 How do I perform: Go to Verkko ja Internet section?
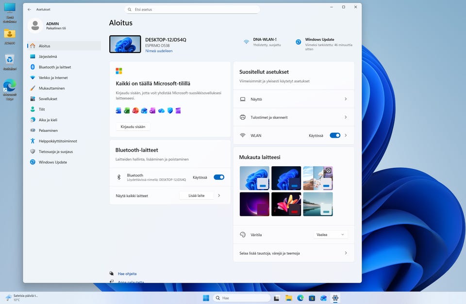click(53, 78)
